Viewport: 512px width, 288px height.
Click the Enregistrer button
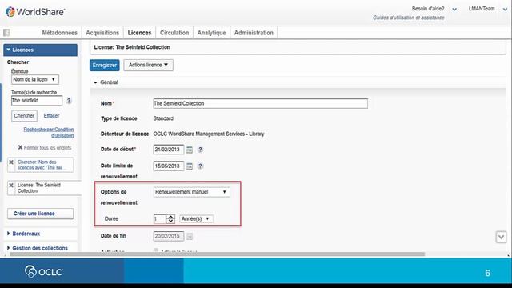point(105,66)
